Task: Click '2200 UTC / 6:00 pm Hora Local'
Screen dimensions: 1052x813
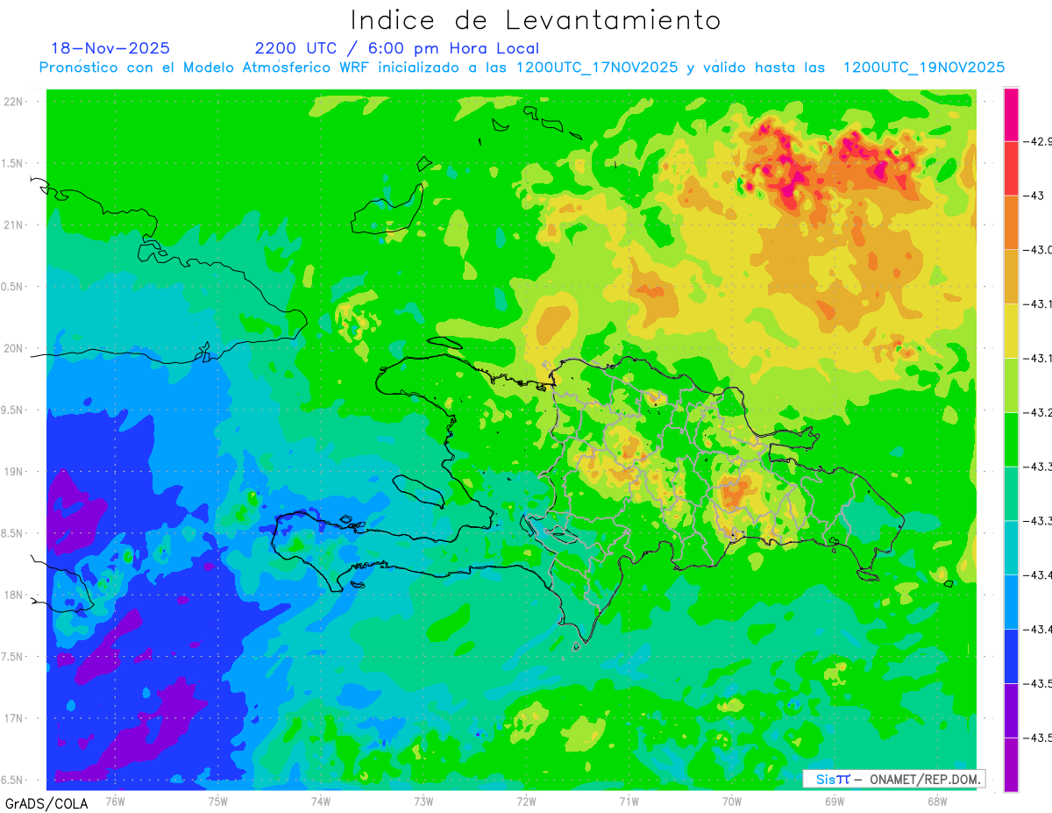Action: tap(397, 48)
